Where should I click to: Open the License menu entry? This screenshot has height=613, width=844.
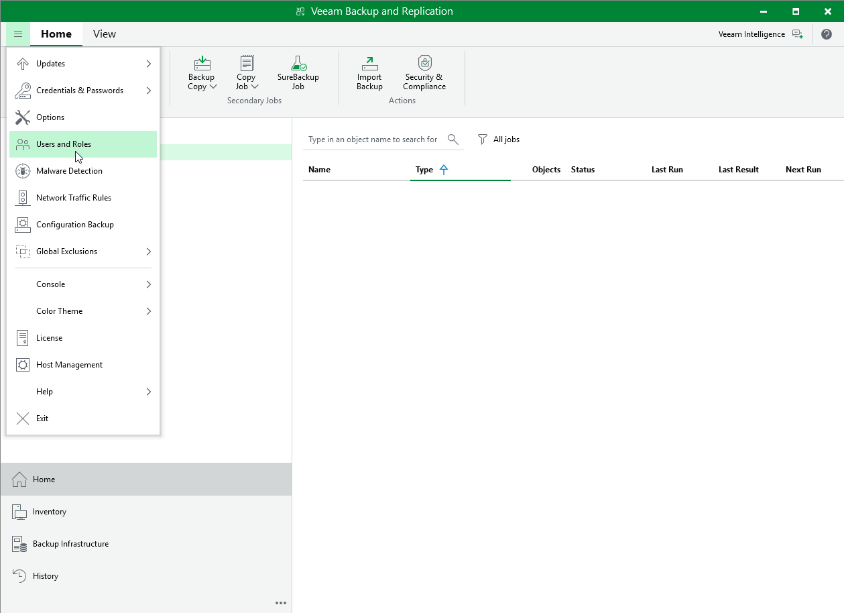click(83, 338)
